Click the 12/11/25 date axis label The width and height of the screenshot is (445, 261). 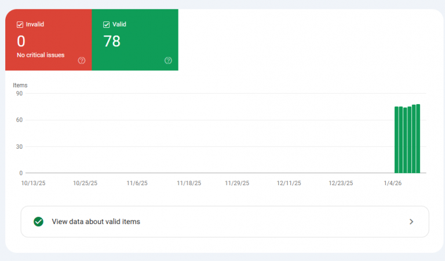(289, 183)
